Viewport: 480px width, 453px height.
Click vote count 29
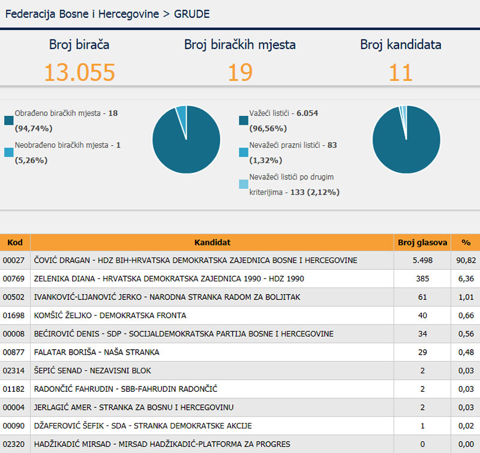422,352
